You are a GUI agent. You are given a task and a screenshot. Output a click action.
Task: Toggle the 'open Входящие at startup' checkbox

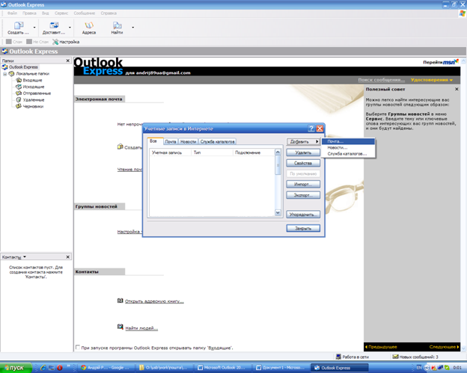pos(78,347)
